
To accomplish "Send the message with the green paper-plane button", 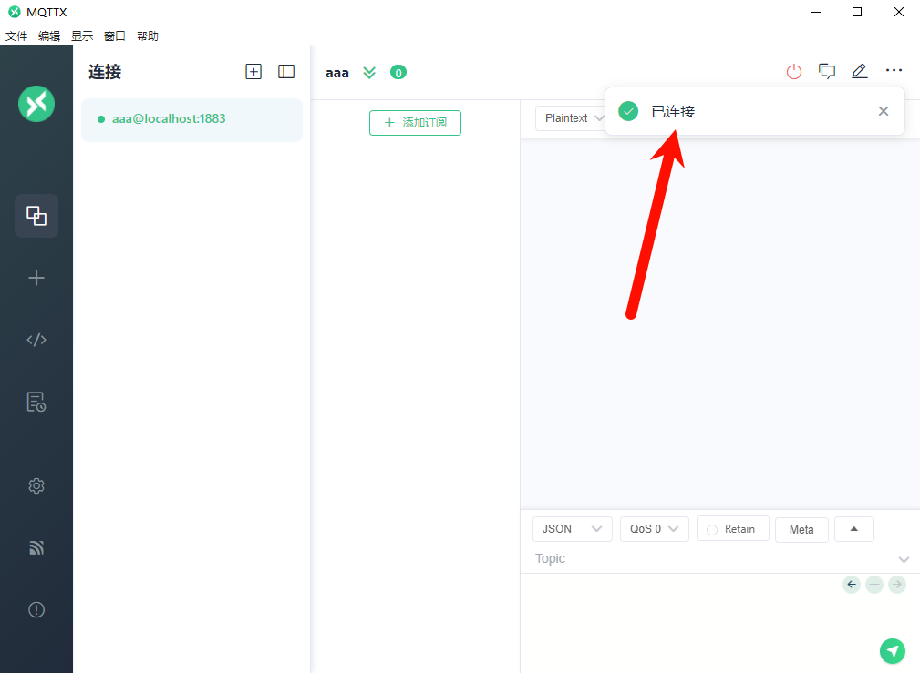I will click(x=893, y=651).
